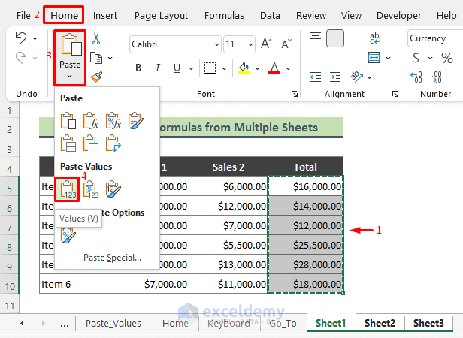Click the Undo arrow icon

(21, 38)
